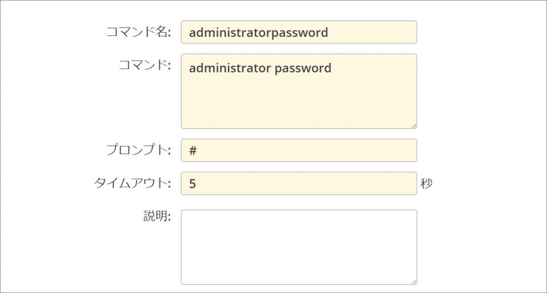547x293 pixels.
Task: Click the プロンプト: label
Action: click(x=138, y=151)
